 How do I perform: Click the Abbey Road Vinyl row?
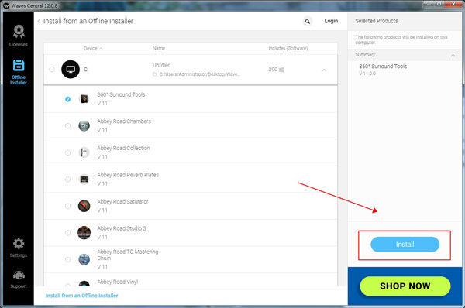coord(191,280)
